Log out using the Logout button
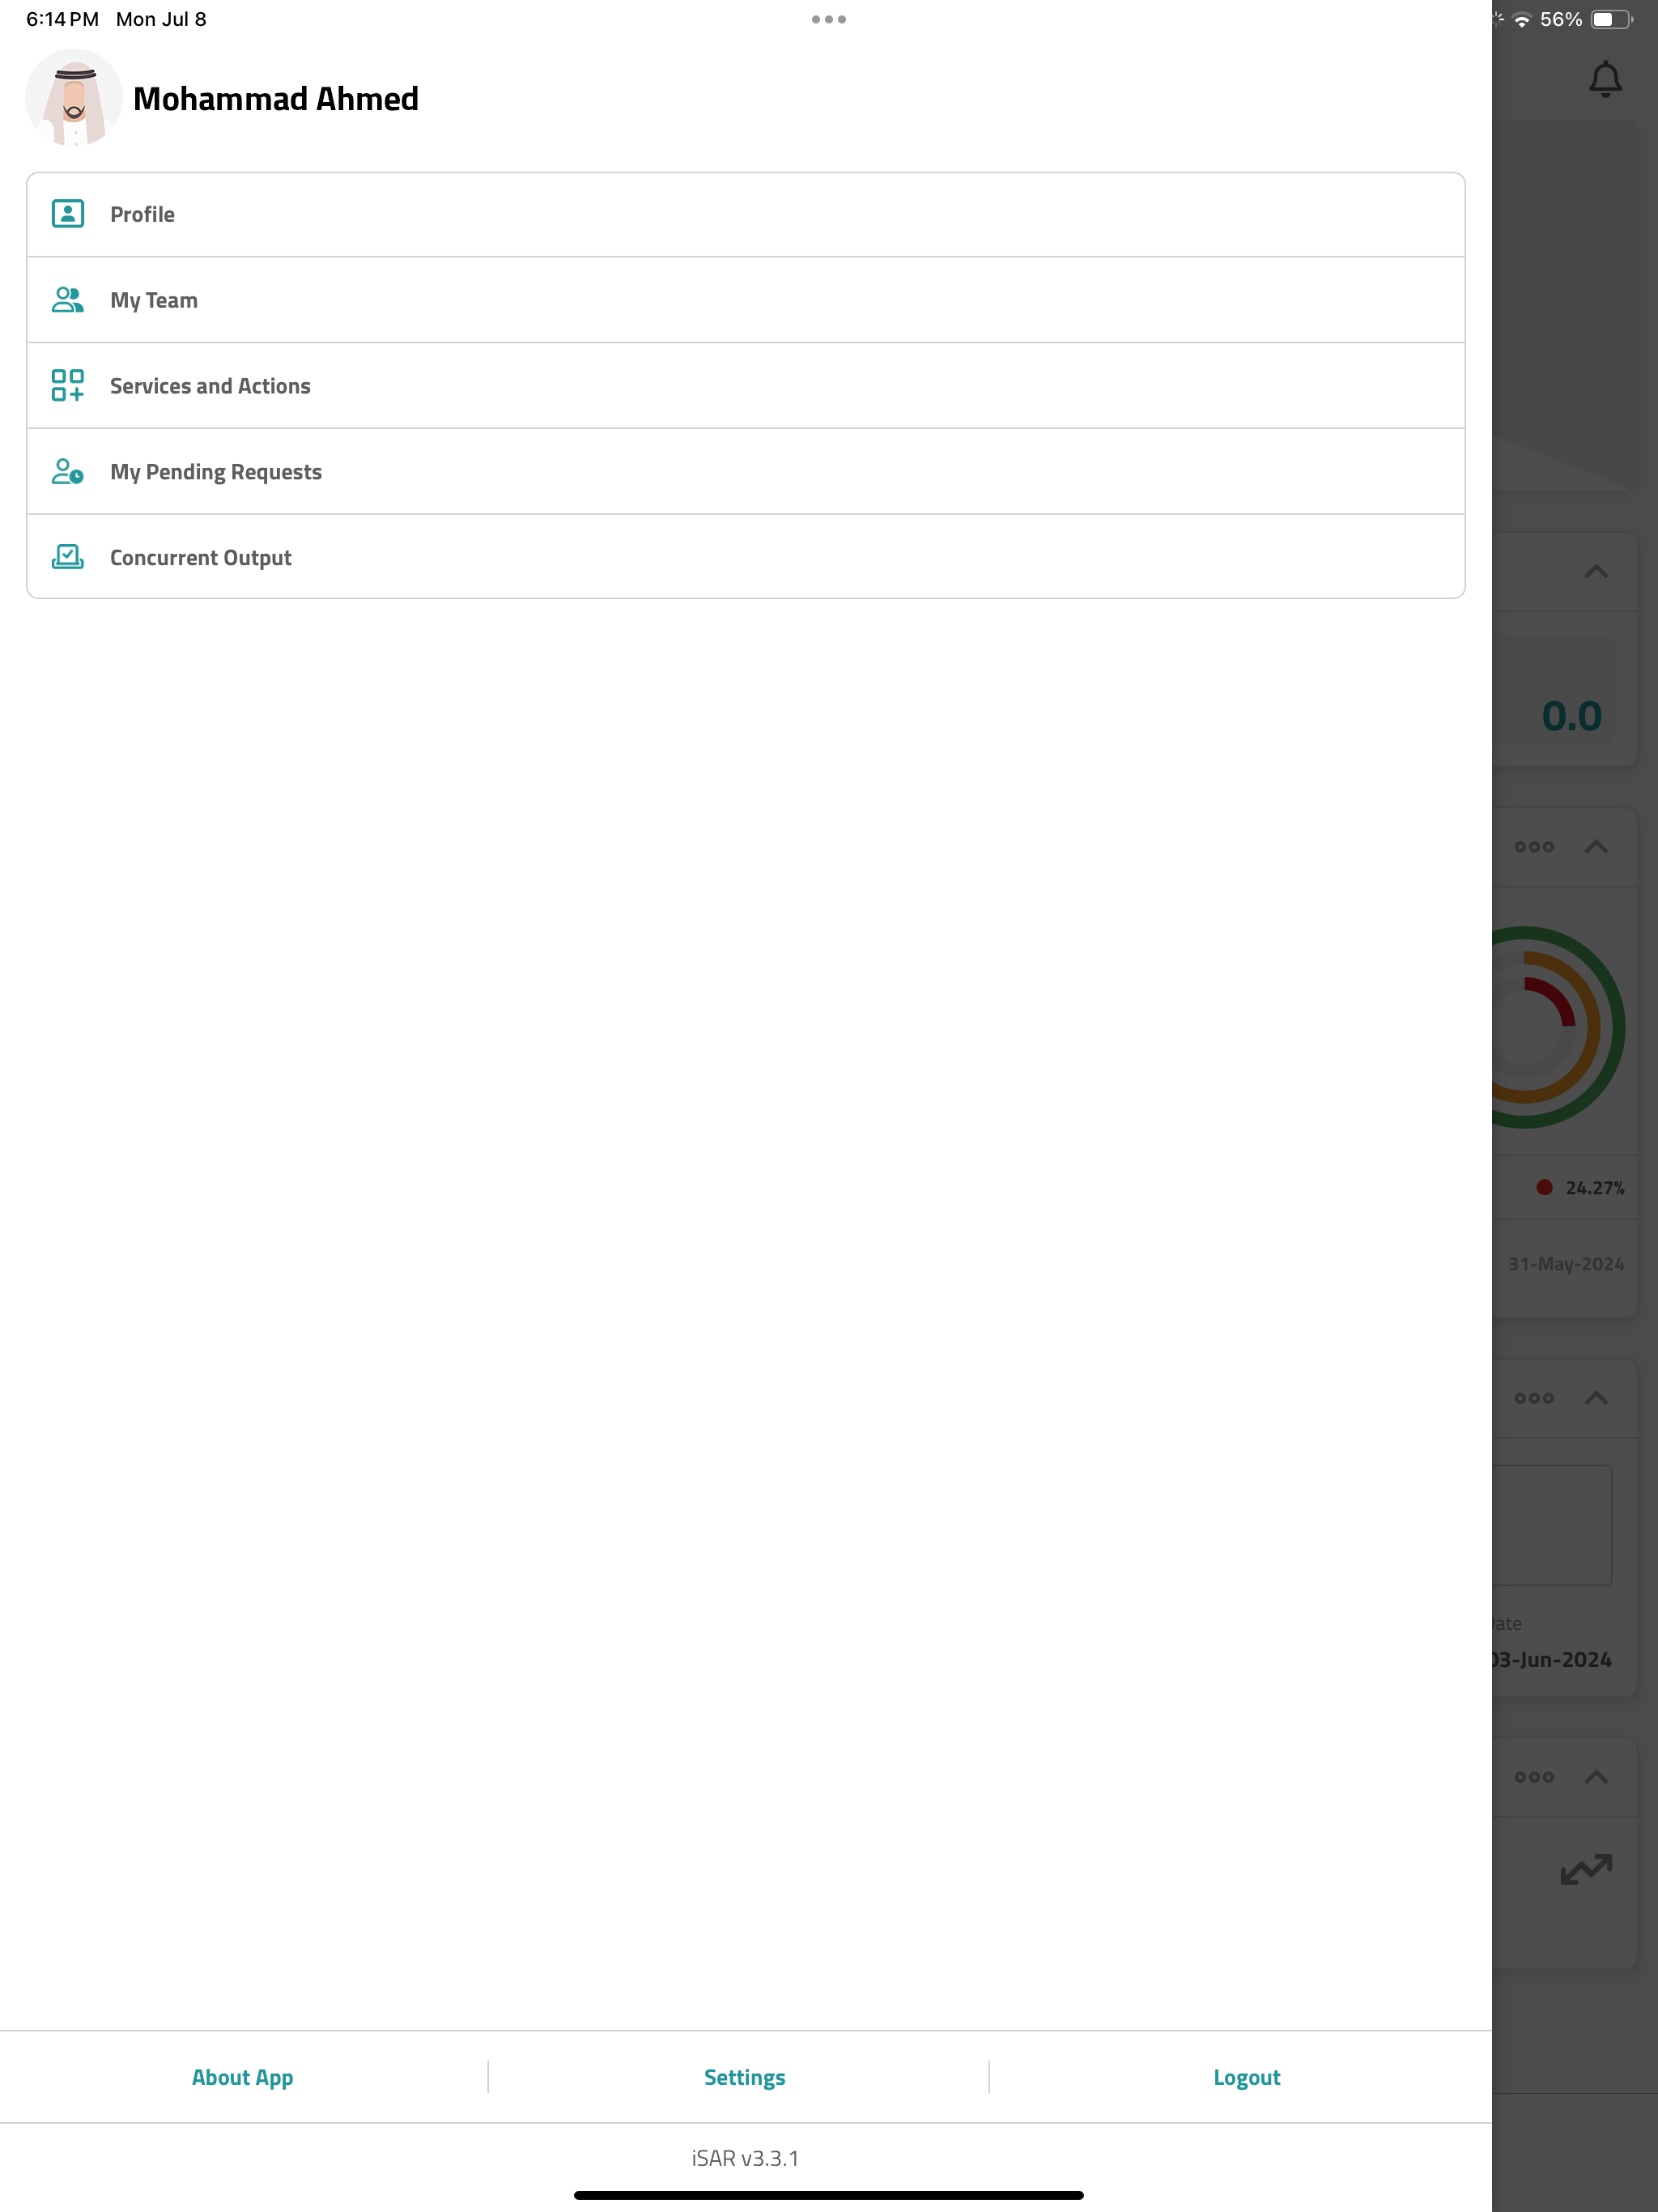The height and width of the screenshot is (2212, 1658). [1247, 2077]
